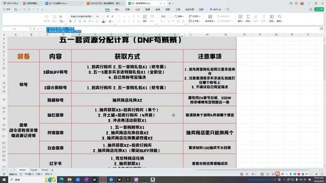The height and width of the screenshot is (183, 326).
Task: Click the user avatar icon
Action: (302, 3)
